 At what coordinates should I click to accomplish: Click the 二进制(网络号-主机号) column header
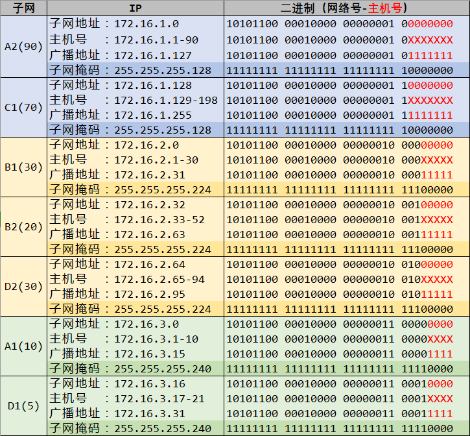[347, 8]
